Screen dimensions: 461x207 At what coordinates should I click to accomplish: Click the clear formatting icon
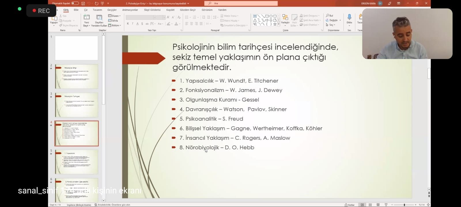[179, 18]
